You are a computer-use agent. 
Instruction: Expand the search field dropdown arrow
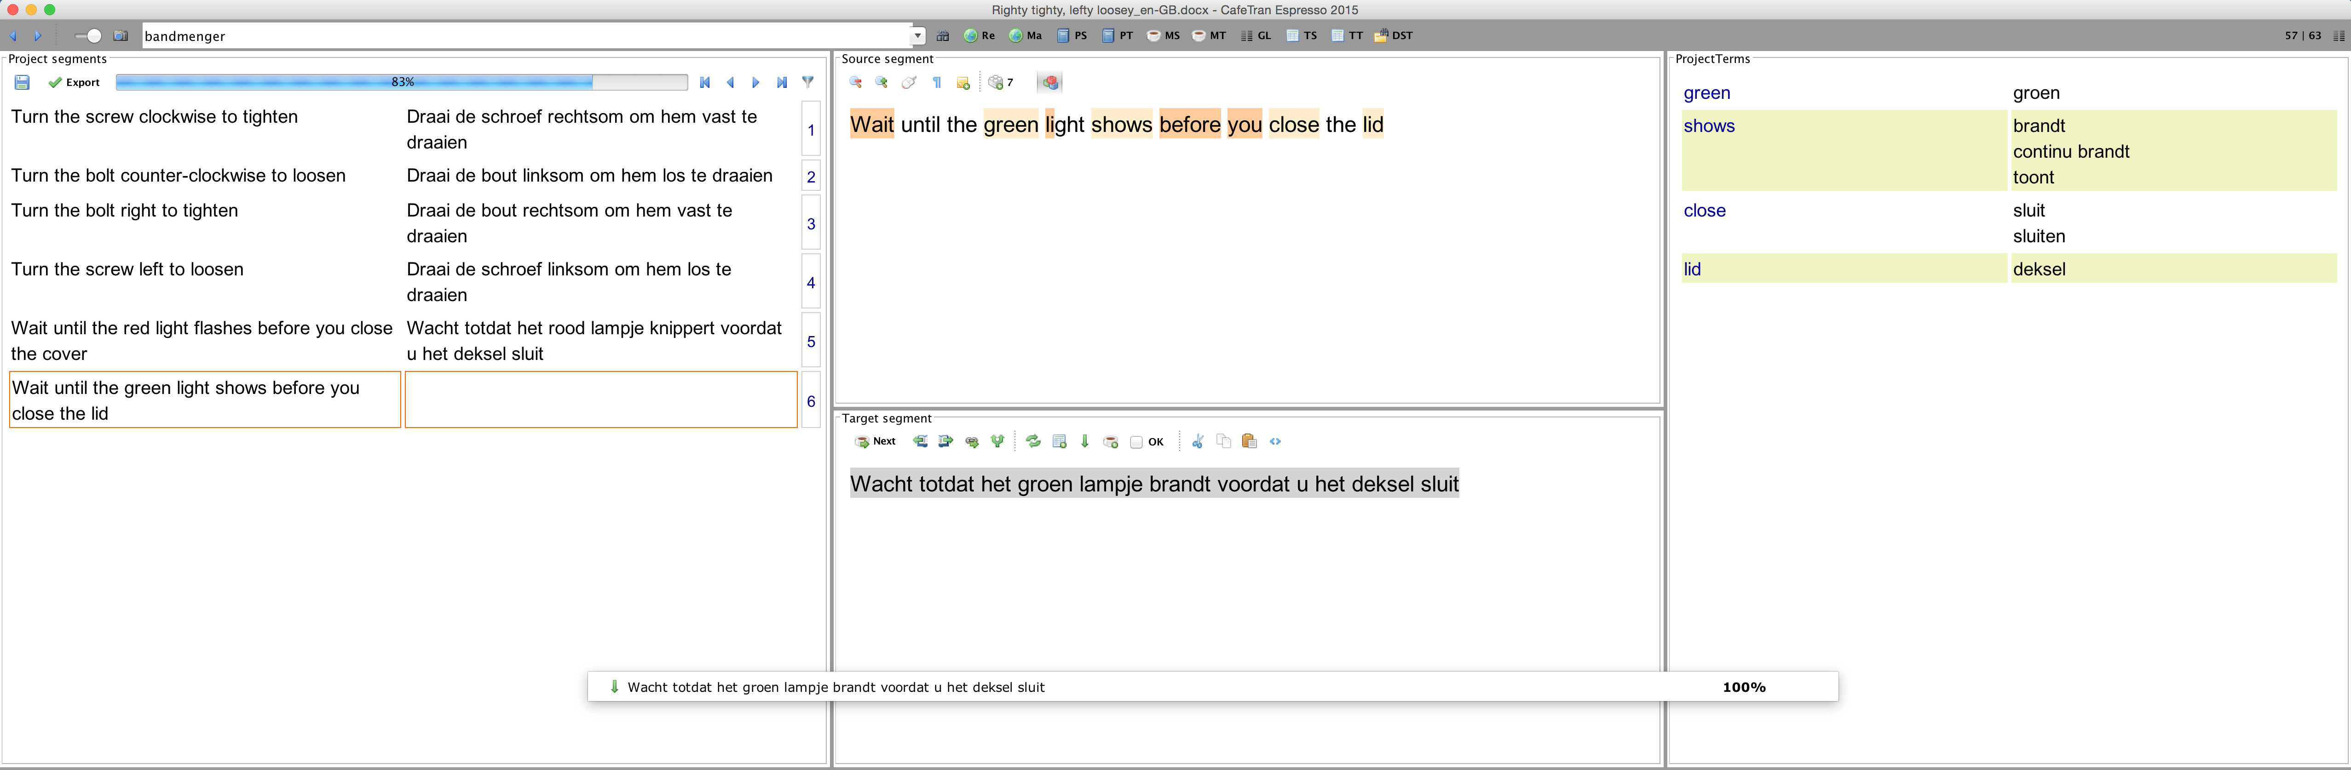tap(917, 35)
